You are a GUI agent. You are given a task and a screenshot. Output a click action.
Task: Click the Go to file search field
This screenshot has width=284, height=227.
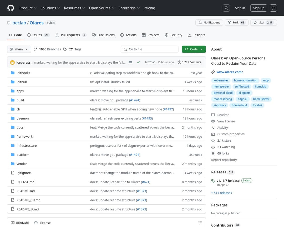(x=149, y=49)
